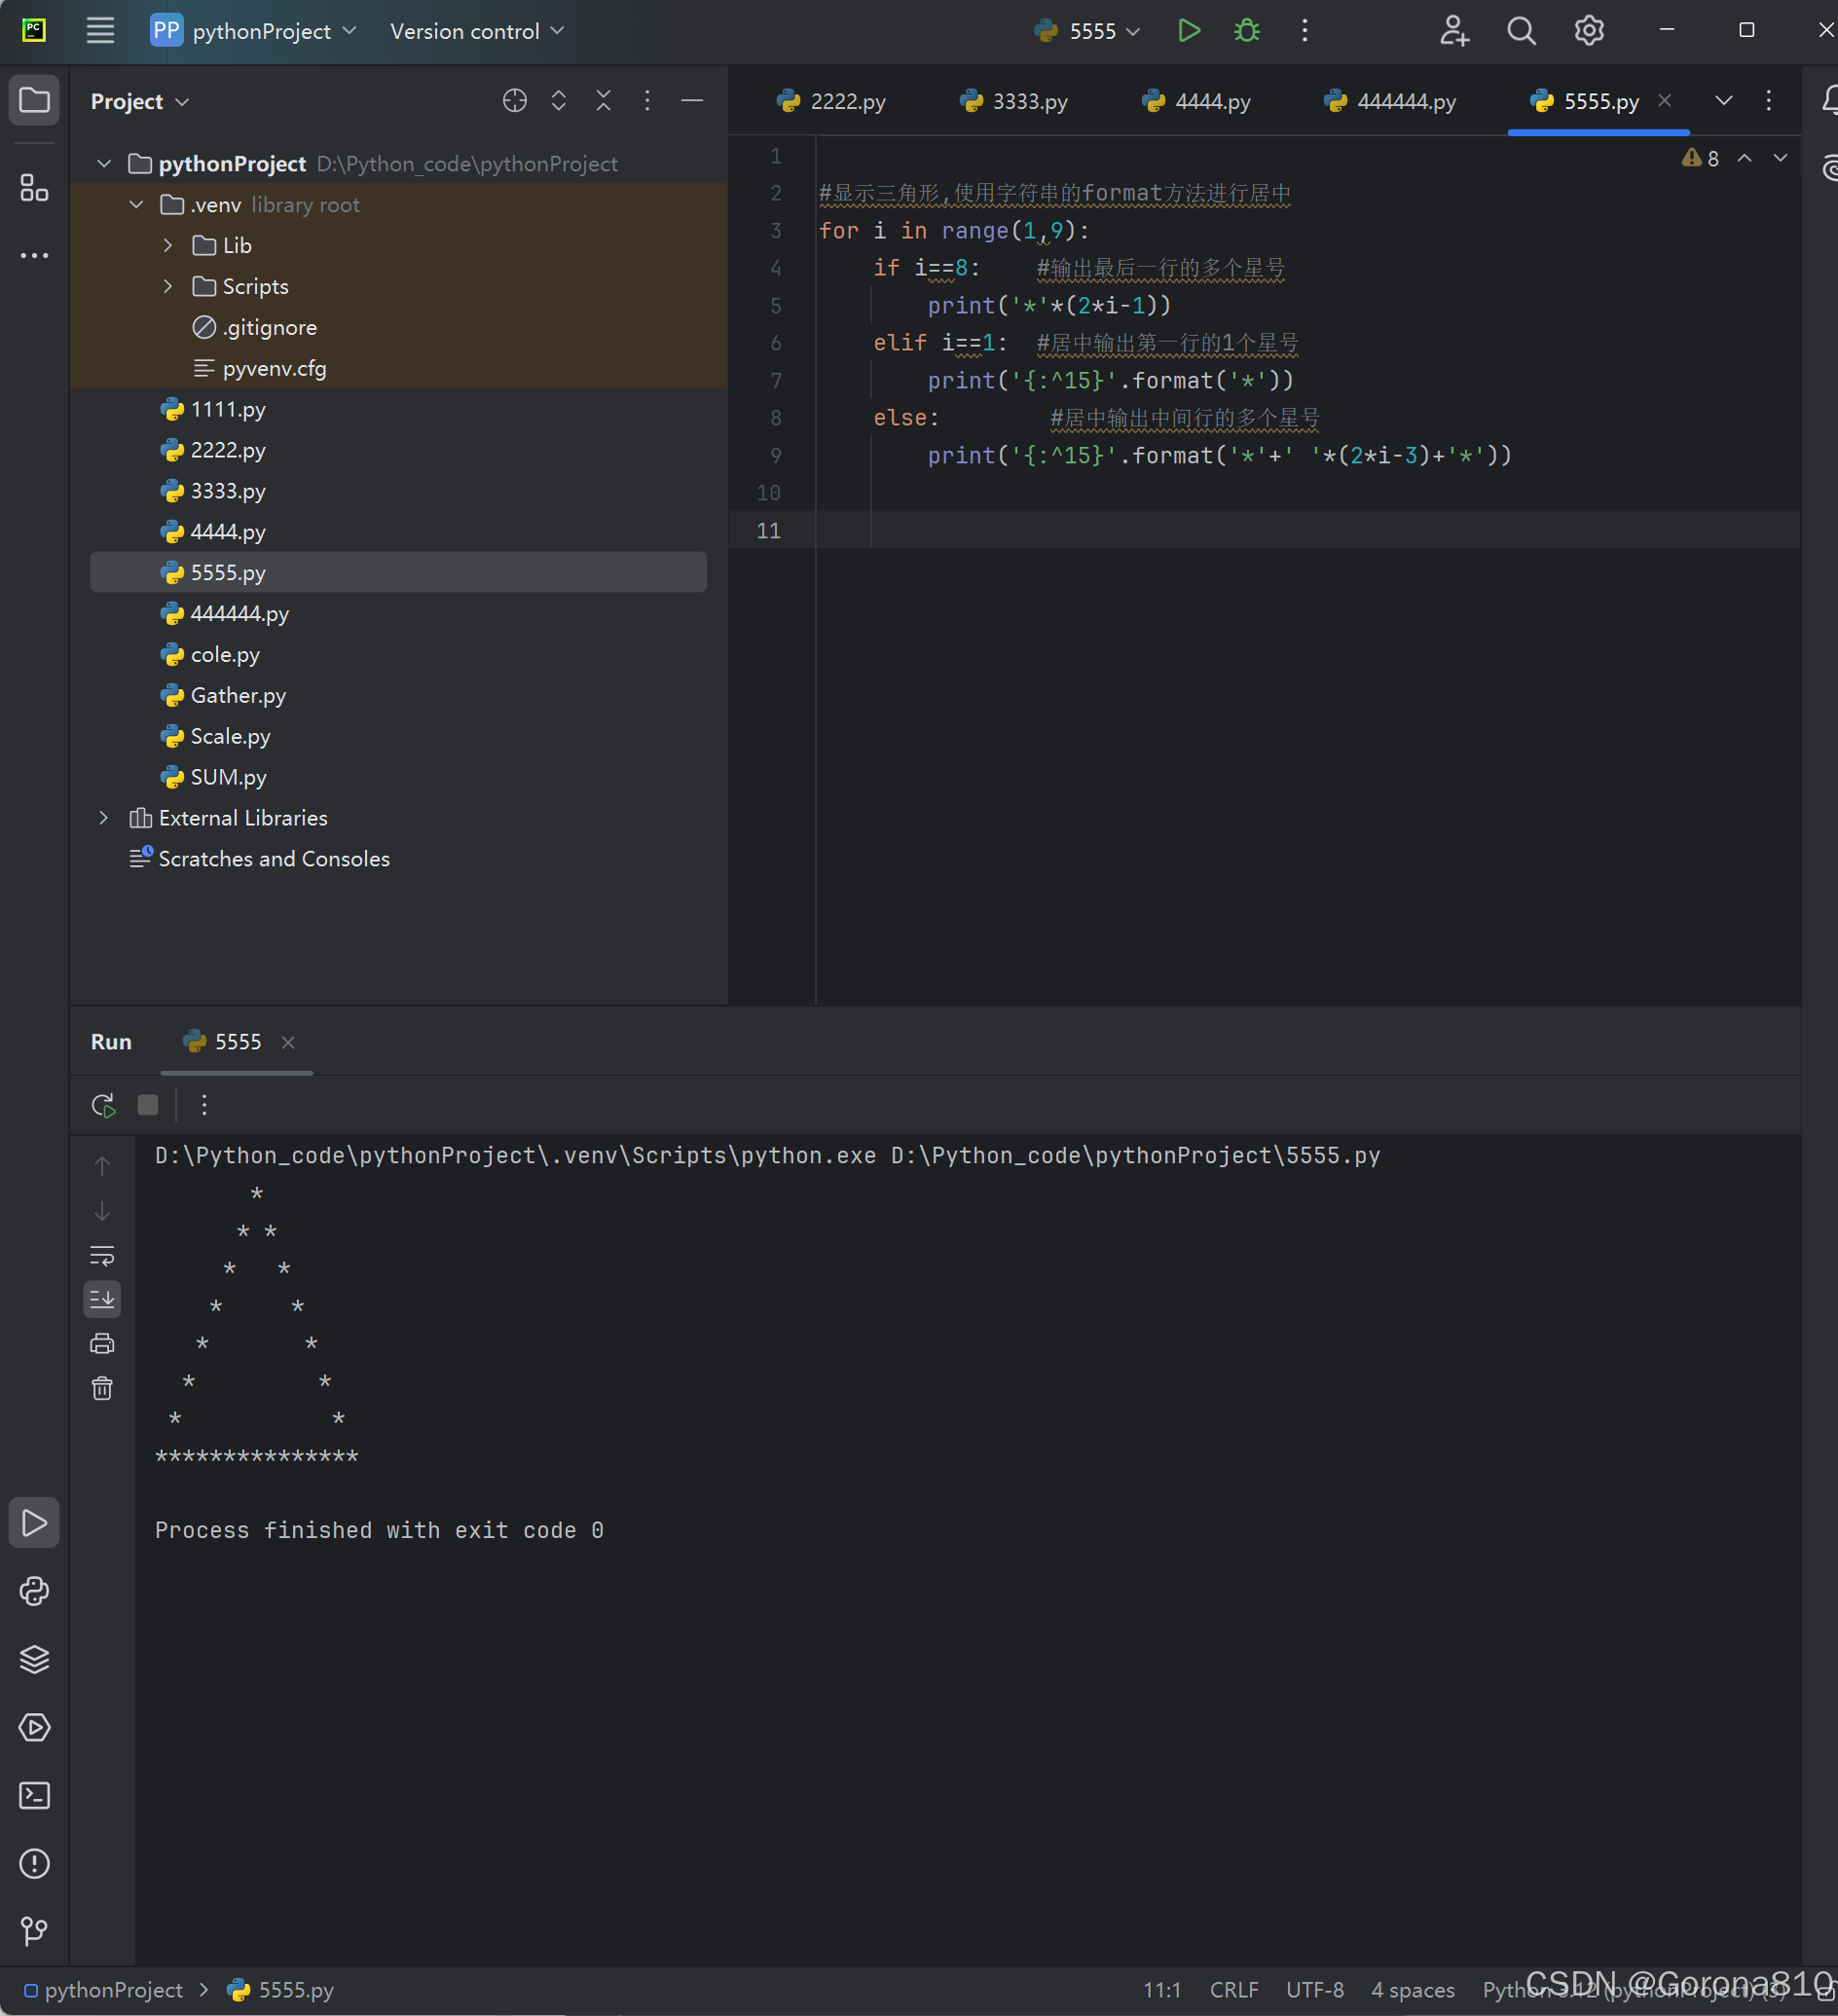Image resolution: width=1838 pixels, height=2016 pixels.
Task: Switch to the 4444.py editor tab
Action: point(1196,101)
